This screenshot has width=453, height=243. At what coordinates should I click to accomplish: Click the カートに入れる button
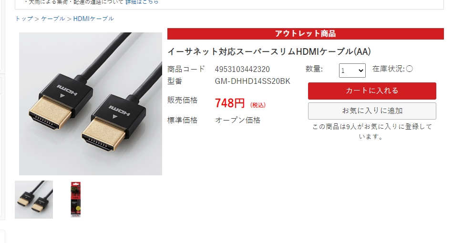[x=372, y=91]
